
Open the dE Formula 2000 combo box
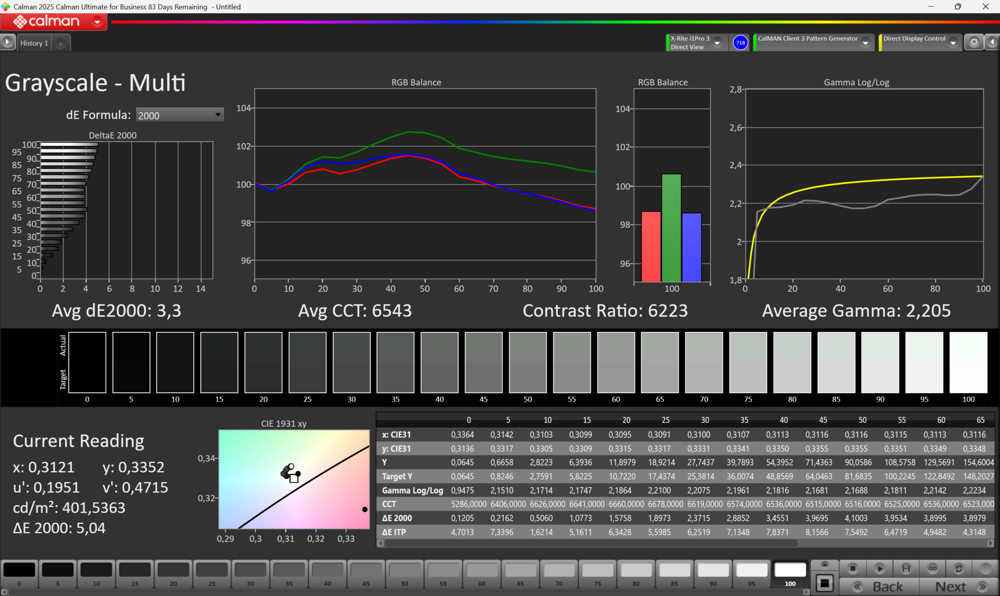180,115
